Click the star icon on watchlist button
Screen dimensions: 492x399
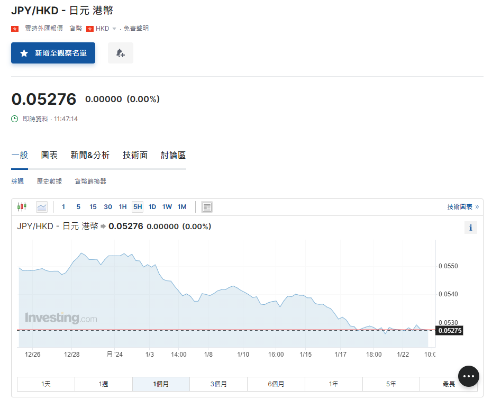[24, 53]
